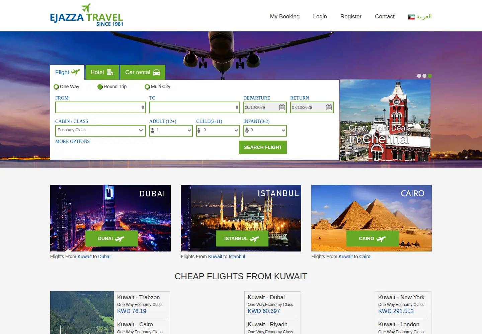Click the SEARCH FLIGHT button
482x334 pixels.
click(x=263, y=147)
